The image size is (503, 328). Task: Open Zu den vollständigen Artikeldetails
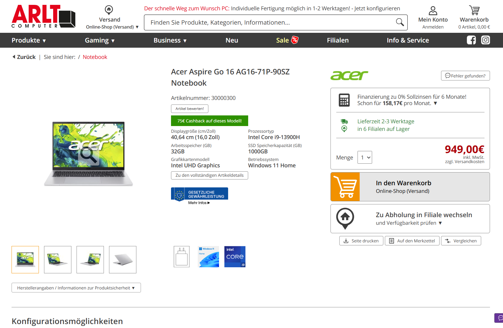click(x=210, y=175)
